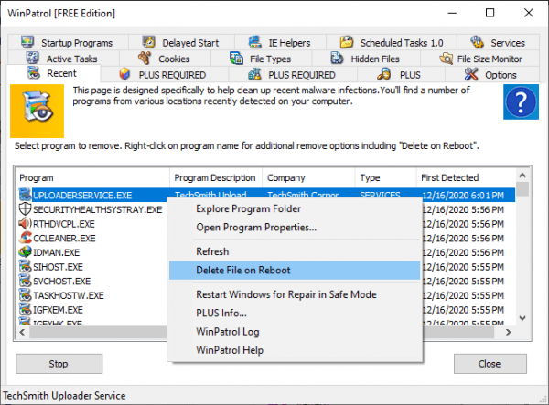Select the IDMAN.EXE program name
This screenshot has width=549, height=405.
tap(57, 252)
